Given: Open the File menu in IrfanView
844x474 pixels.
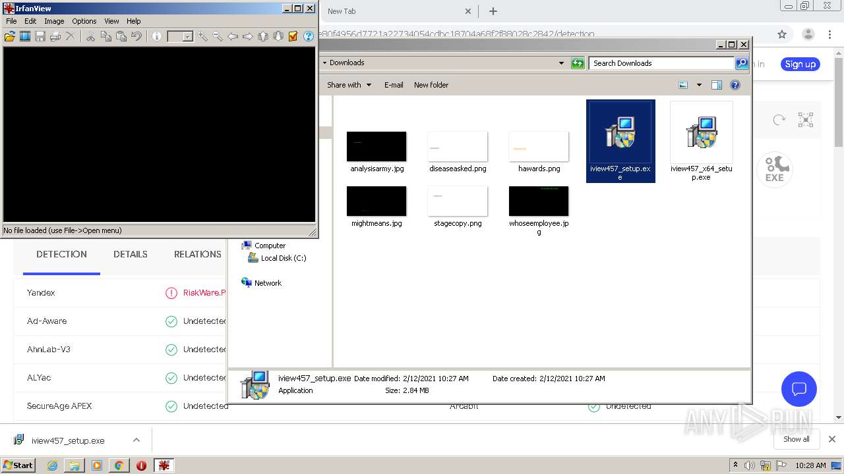Looking at the screenshot, I should (11, 21).
